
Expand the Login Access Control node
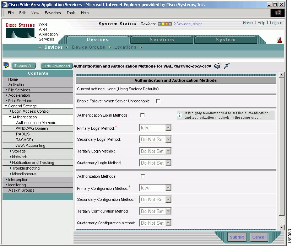(x=11, y=111)
